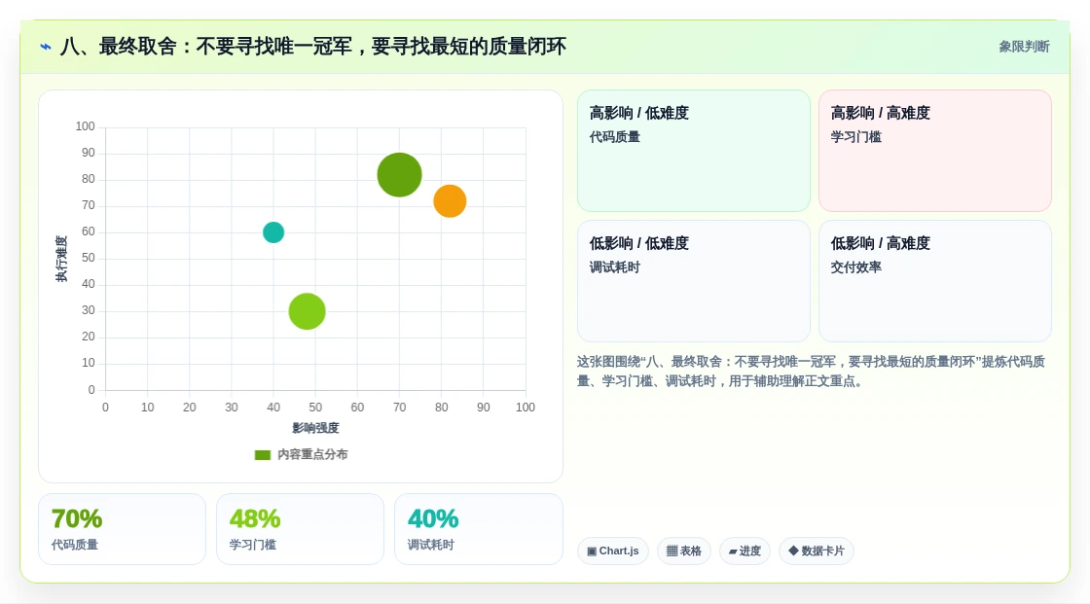Click the 表格 tag chip
The height and width of the screenshot is (604, 1090).
[684, 551]
